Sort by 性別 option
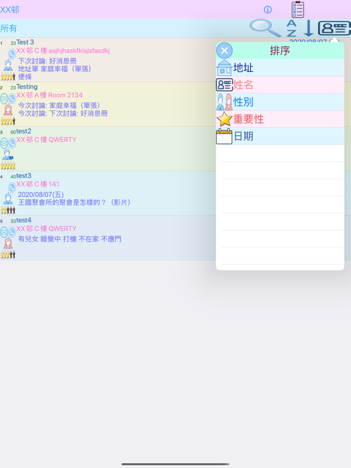This screenshot has height=468, width=351. point(280,102)
